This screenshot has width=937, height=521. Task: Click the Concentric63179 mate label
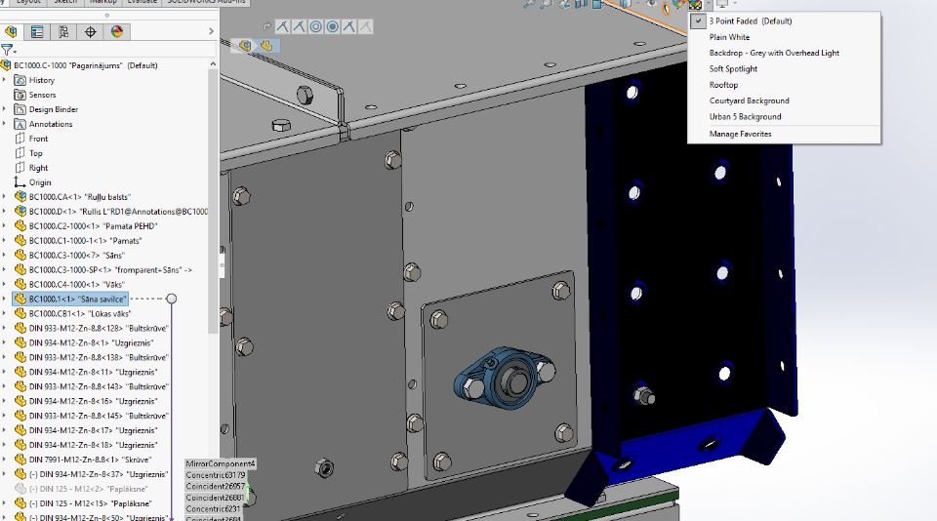pyautogui.click(x=215, y=475)
